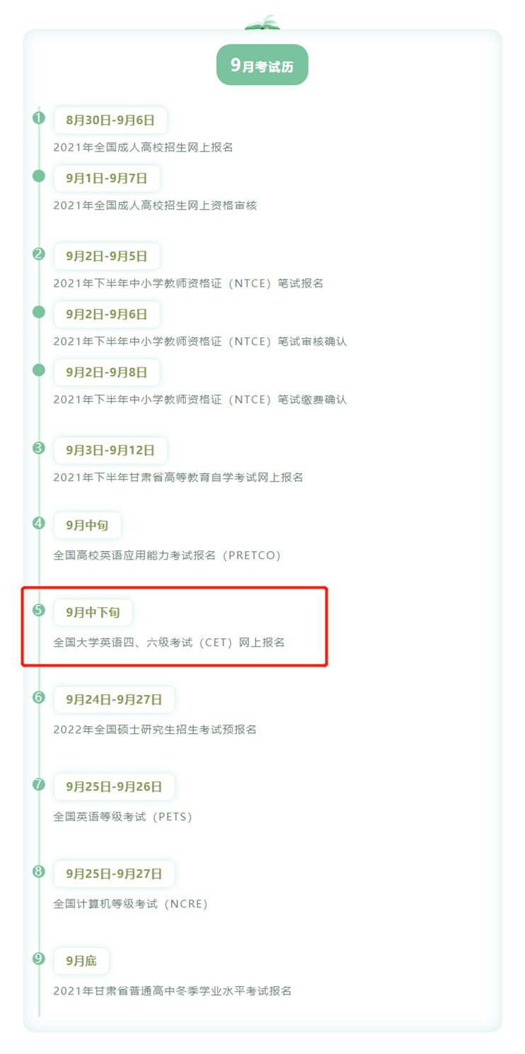The width and height of the screenshot is (525, 1054).
Task: Click circled number 7 marker
Action: (39, 784)
